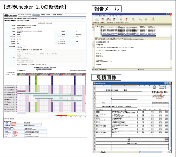Click the Find icon in Outlook Express toolbar
The image size is (176, 157).
tap(146, 19)
